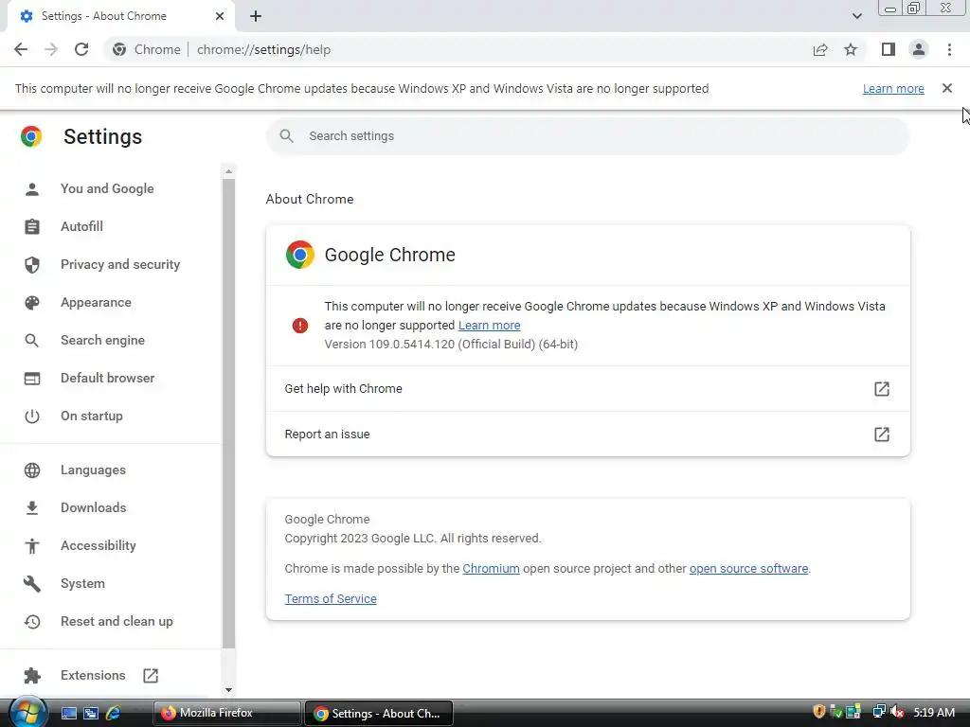Click the red error warning icon
The image size is (970, 727).
(x=300, y=326)
